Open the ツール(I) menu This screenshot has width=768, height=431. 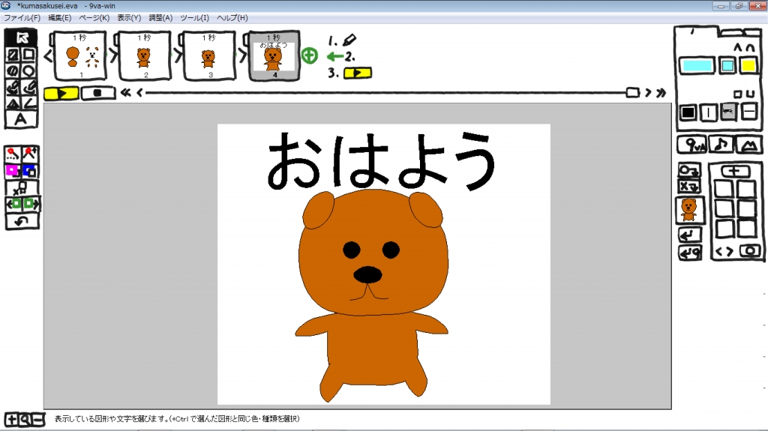194,17
